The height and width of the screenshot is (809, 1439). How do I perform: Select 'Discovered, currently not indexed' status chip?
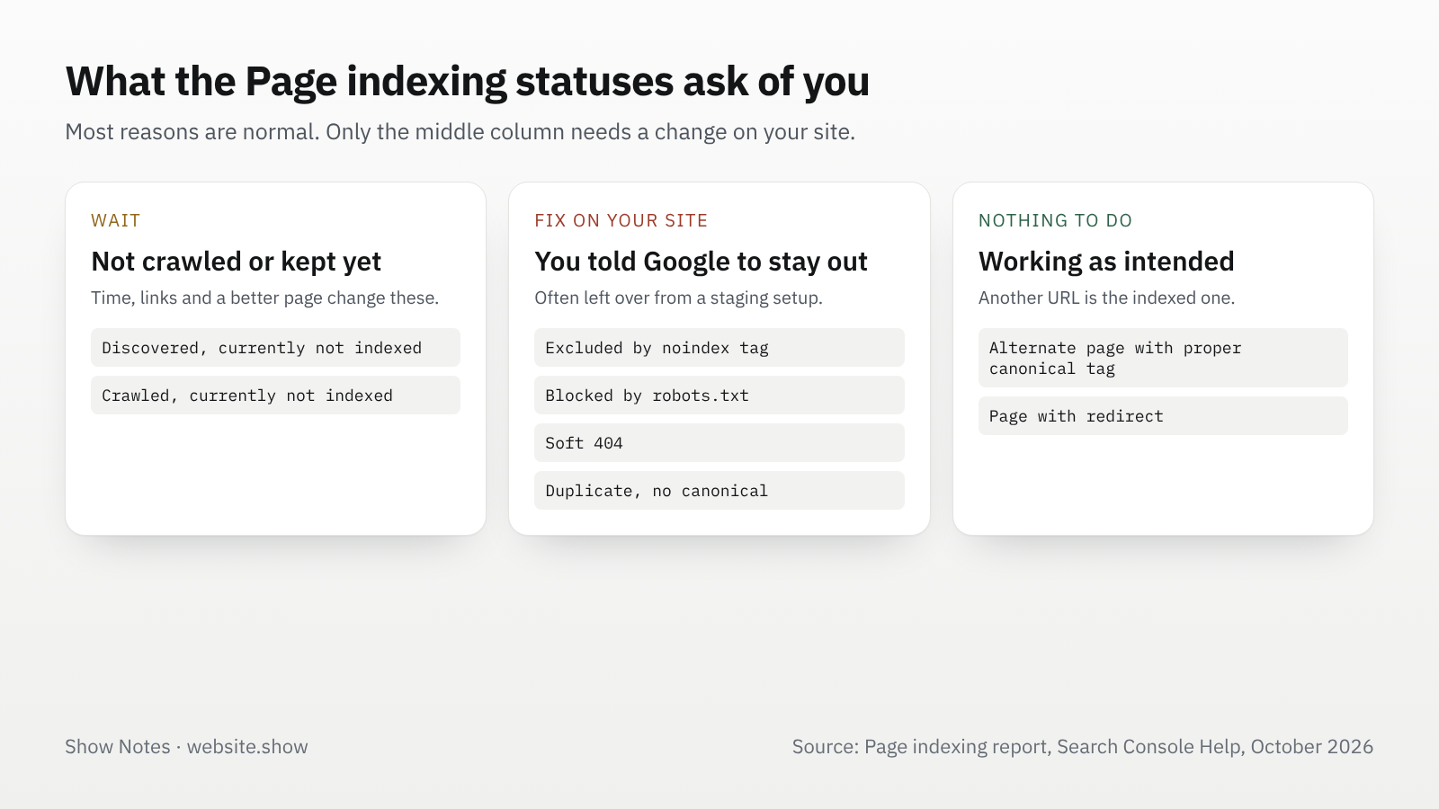(275, 347)
